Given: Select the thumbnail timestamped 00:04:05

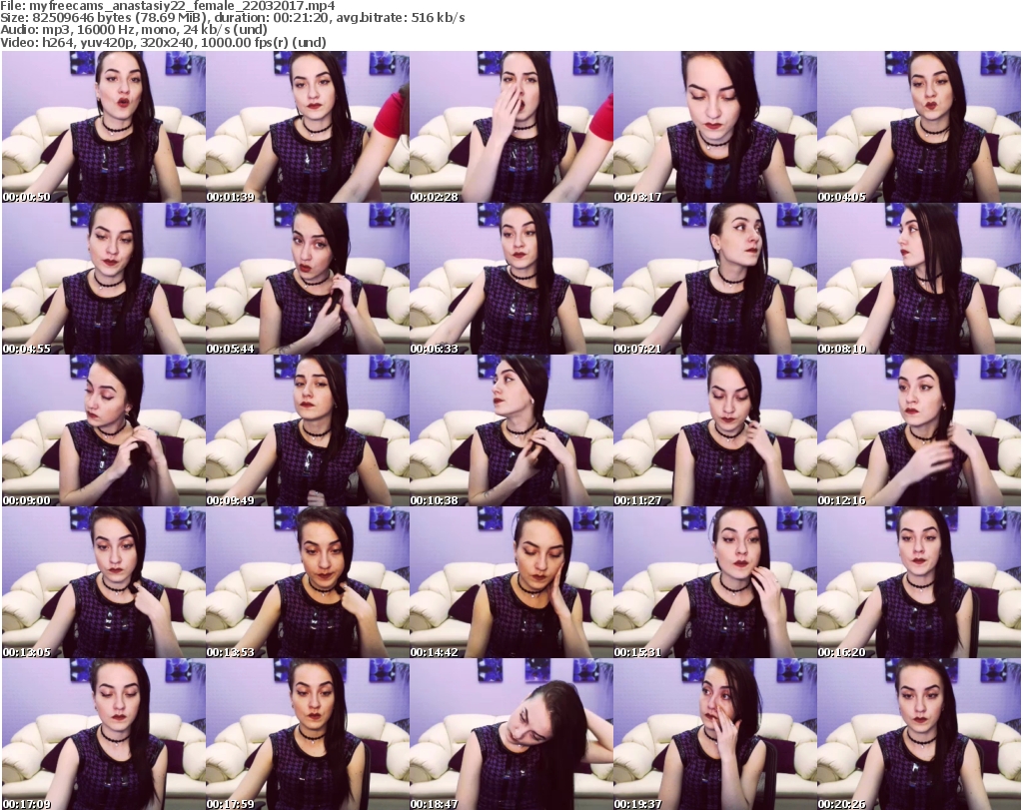Looking at the screenshot, I should [919, 127].
